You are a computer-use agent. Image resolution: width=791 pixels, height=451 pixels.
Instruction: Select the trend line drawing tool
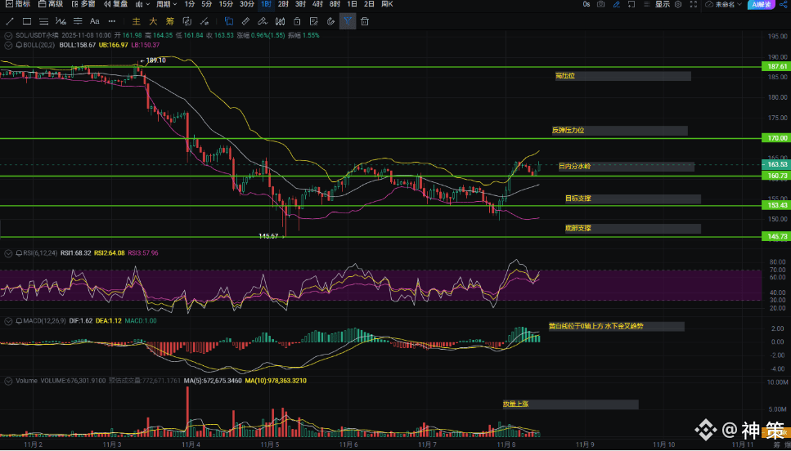click(10, 20)
